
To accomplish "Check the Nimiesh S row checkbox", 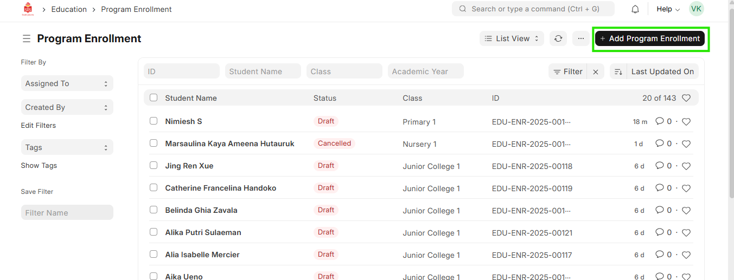I will point(154,121).
